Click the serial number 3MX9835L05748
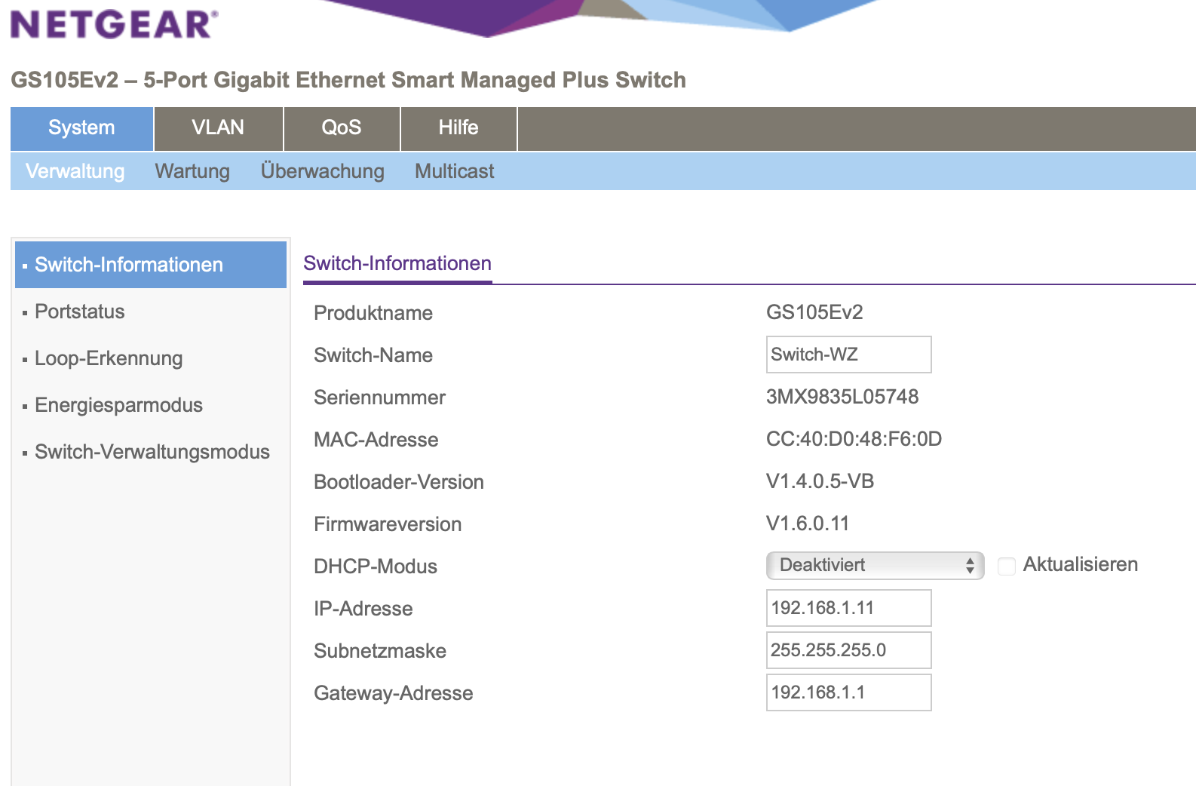Image resolution: width=1196 pixels, height=786 pixels. tap(842, 397)
